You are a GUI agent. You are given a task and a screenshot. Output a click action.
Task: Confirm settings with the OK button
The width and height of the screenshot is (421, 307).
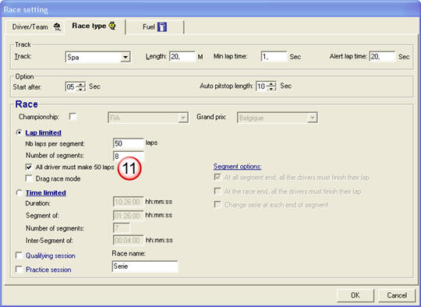[x=356, y=295]
